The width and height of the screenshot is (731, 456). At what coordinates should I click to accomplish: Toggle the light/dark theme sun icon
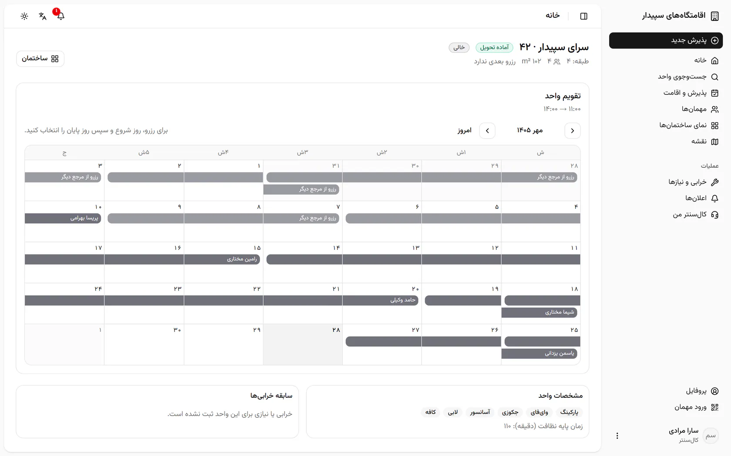[x=24, y=16]
